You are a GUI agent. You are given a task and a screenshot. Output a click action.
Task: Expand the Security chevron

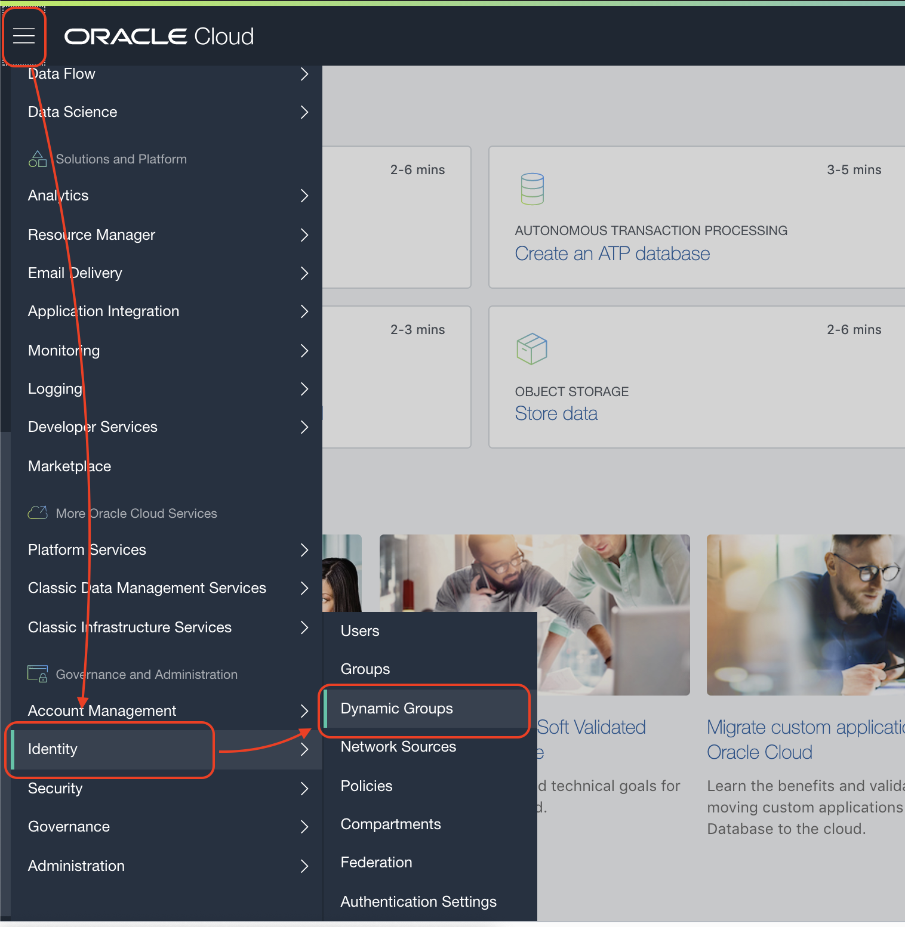(x=304, y=789)
